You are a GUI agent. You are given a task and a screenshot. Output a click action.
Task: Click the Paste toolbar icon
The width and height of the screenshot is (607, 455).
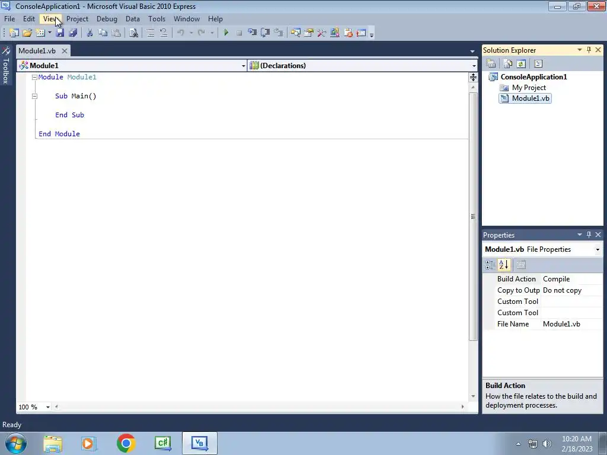(x=116, y=33)
